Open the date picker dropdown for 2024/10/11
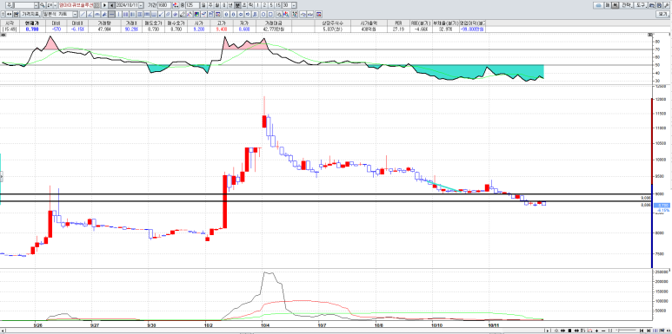Image resolution: width=672 pixels, height=334 pixels. [x=141, y=5]
